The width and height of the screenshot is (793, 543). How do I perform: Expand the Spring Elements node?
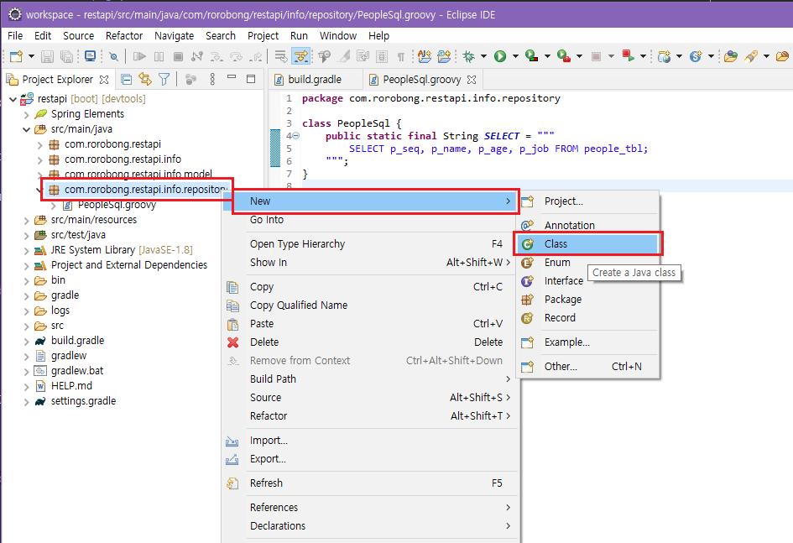[x=27, y=115]
